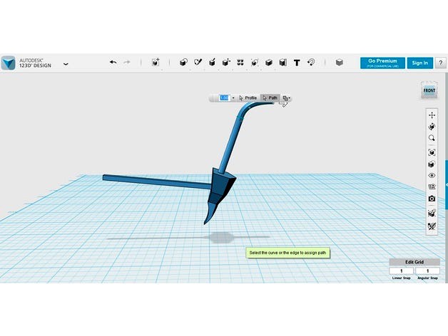448x336 pixels.
Task: Open the Text tool (T icon)
Action: point(297,63)
